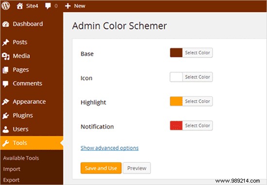The width and height of the screenshot is (267, 185).
Task: Open Import submenu link
Action: pyautogui.click(x=12, y=169)
